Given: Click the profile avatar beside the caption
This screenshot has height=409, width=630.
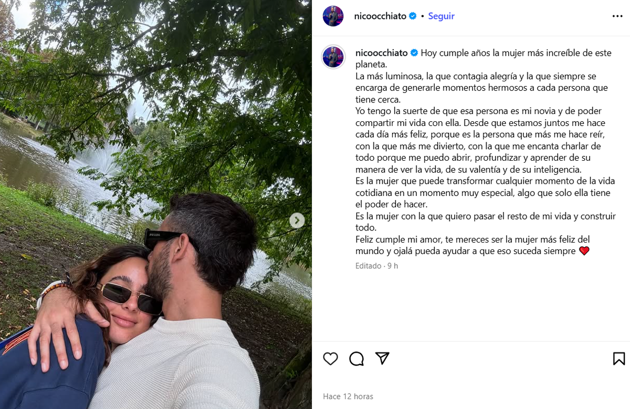Looking at the screenshot, I should tap(333, 57).
